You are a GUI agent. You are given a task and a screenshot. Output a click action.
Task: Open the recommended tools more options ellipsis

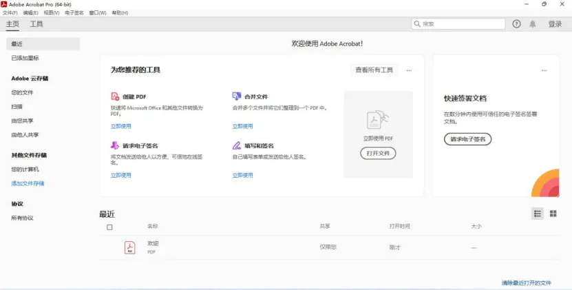[409, 70]
